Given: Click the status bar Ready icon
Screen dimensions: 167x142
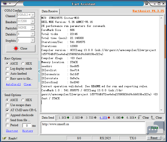Looking at the screenshot, I should [5, 138].
